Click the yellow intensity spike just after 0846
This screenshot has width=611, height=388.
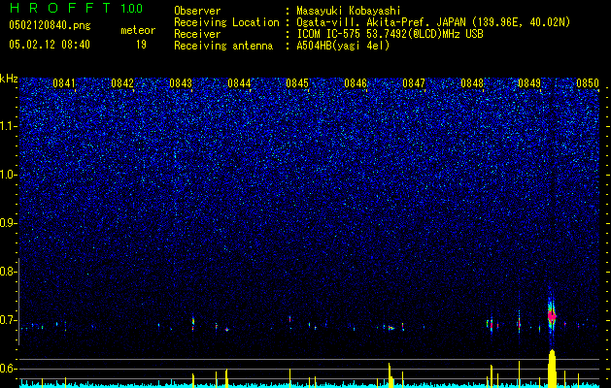pos(390,375)
